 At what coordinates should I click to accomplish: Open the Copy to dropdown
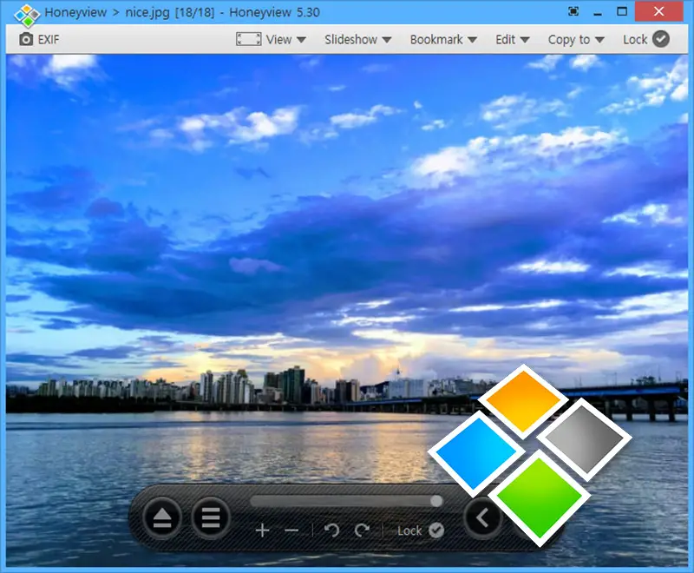click(x=576, y=39)
